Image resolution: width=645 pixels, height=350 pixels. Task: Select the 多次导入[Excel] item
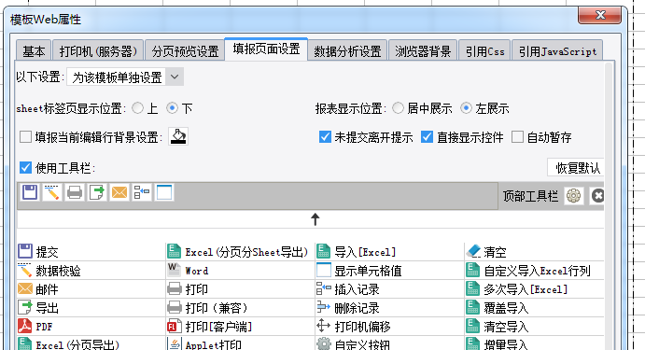pyautogui.click(x=517, y=289)
